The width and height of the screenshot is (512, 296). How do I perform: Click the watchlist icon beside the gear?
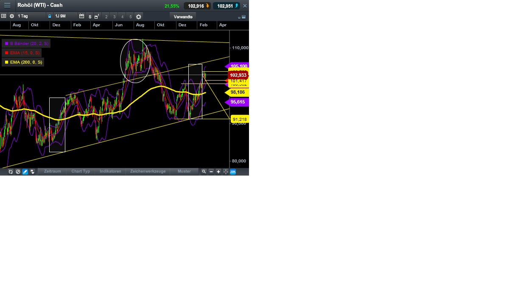(3, 16)
